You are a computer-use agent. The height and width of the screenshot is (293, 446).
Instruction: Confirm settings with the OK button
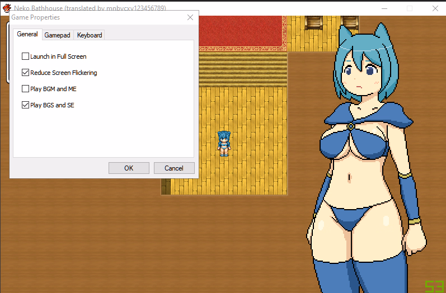click(129, 168)
